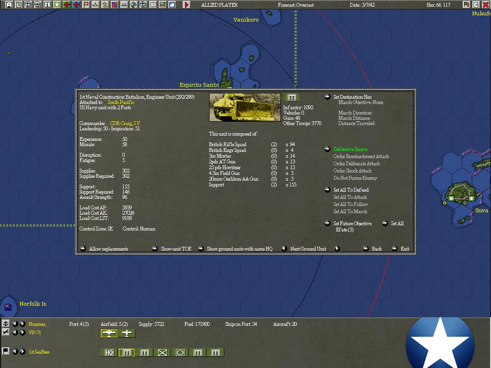
Task: Click the red end-turn arrow in toolbar
Action: coord(187,5)
